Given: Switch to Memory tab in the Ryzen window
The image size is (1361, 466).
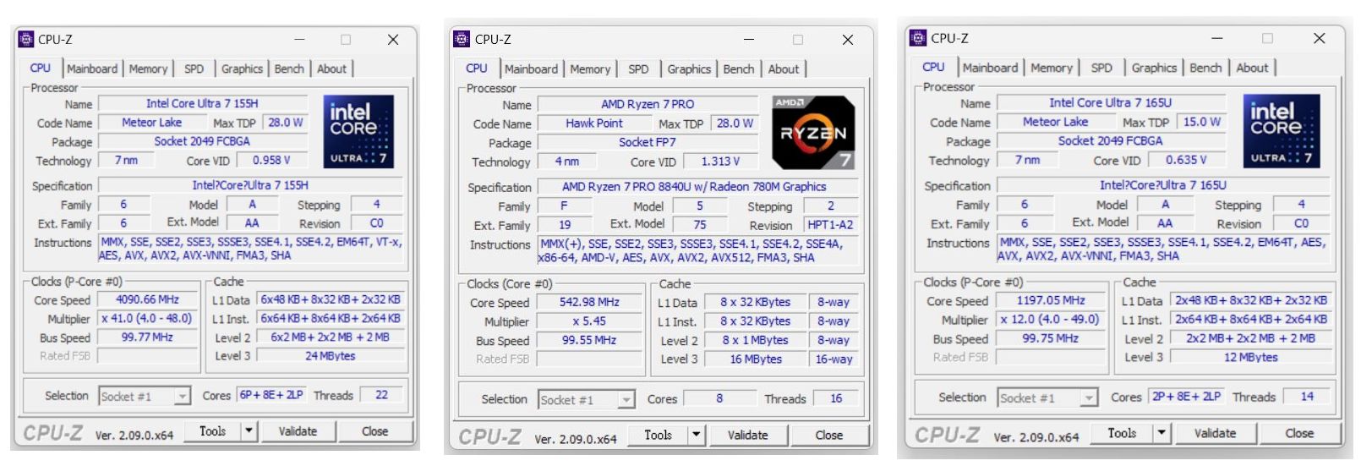Looking at the screenshot, I should pyautogui.click(x=589, y=69).
